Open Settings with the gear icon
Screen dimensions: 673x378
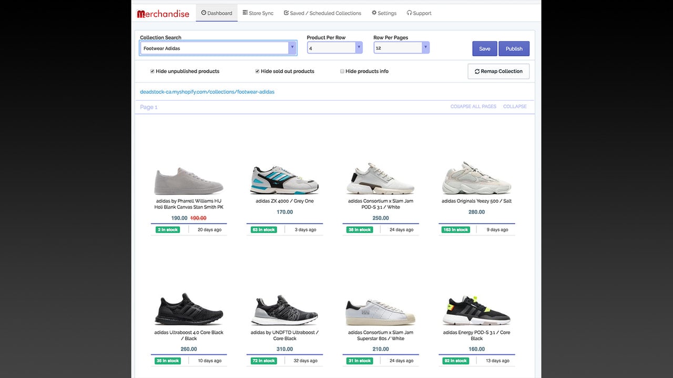384,13
